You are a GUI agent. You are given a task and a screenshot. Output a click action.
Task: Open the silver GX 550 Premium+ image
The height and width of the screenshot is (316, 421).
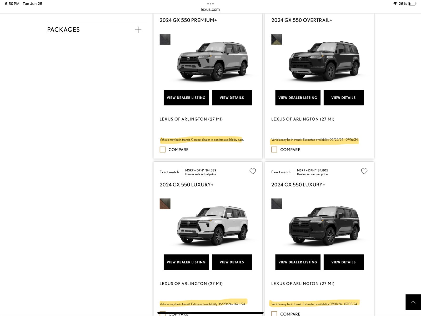pos(213,61)
